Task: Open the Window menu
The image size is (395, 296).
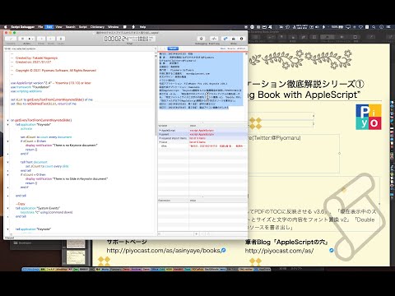Action: (x=113, y=27)
